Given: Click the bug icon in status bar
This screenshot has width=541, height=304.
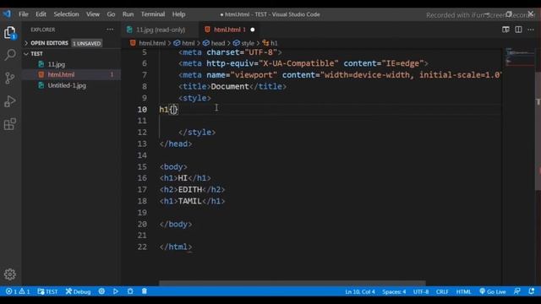Looking at the screenshot, I should (130, 291).
